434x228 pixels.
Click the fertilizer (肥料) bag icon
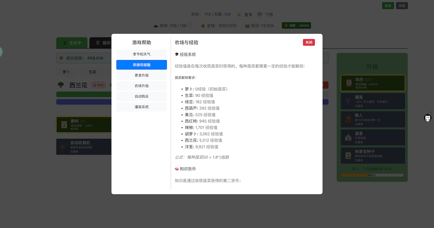63,125
